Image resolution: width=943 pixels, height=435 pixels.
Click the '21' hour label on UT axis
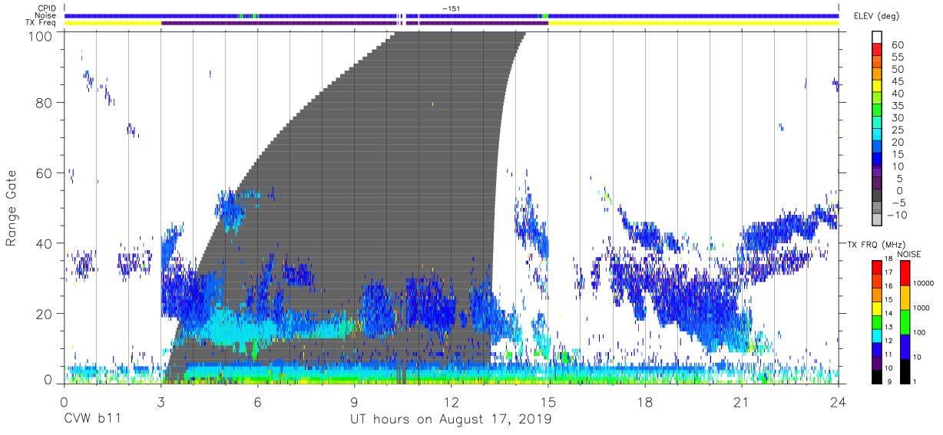(x=742, y=402)
